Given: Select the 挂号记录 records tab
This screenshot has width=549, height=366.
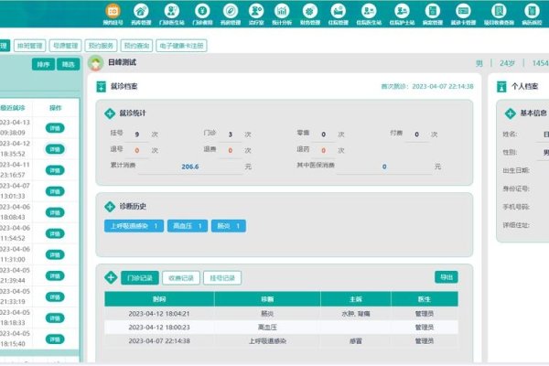Looking at the screenshot, I should 222,278.
